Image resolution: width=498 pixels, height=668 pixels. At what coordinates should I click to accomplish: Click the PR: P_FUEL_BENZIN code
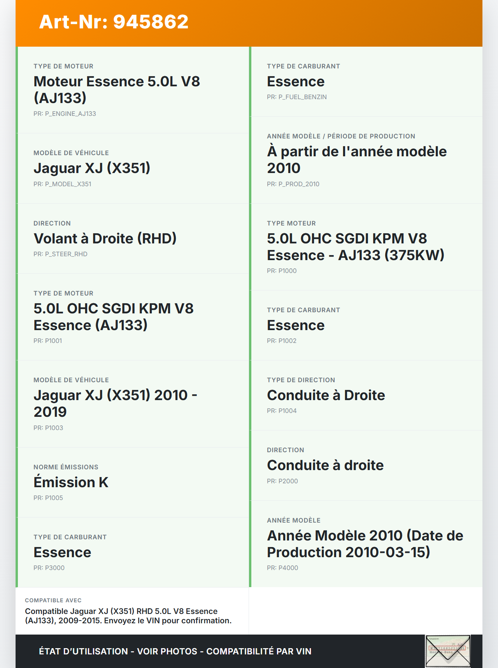point(296,97)
